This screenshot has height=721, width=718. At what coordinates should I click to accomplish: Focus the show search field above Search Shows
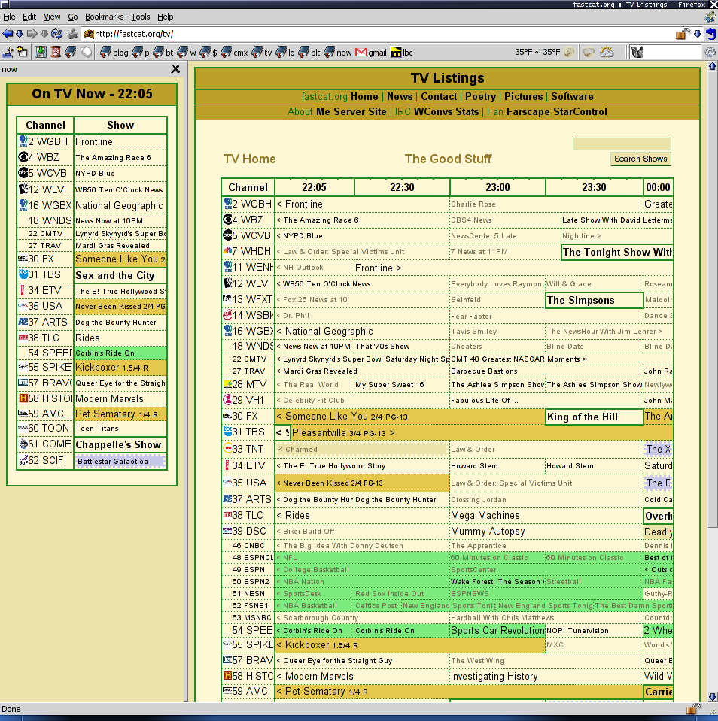[x=622, y=144]
